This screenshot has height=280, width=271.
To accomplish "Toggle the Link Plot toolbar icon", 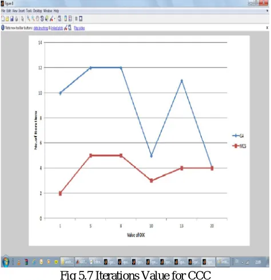I will (x=59, y=19).
